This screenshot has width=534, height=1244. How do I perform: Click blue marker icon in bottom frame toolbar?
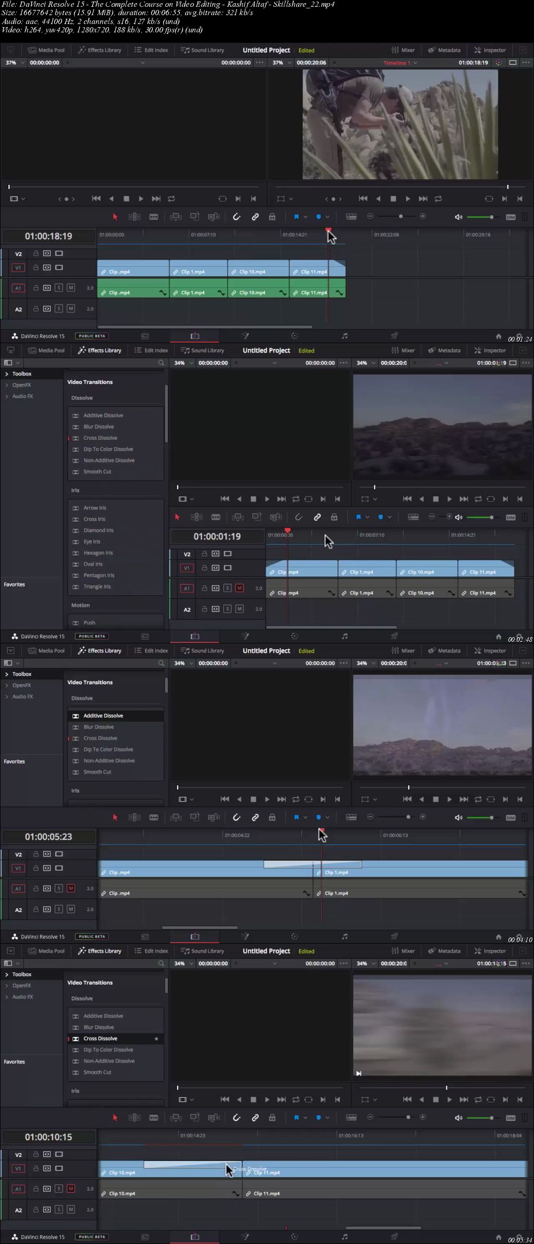319,1118
